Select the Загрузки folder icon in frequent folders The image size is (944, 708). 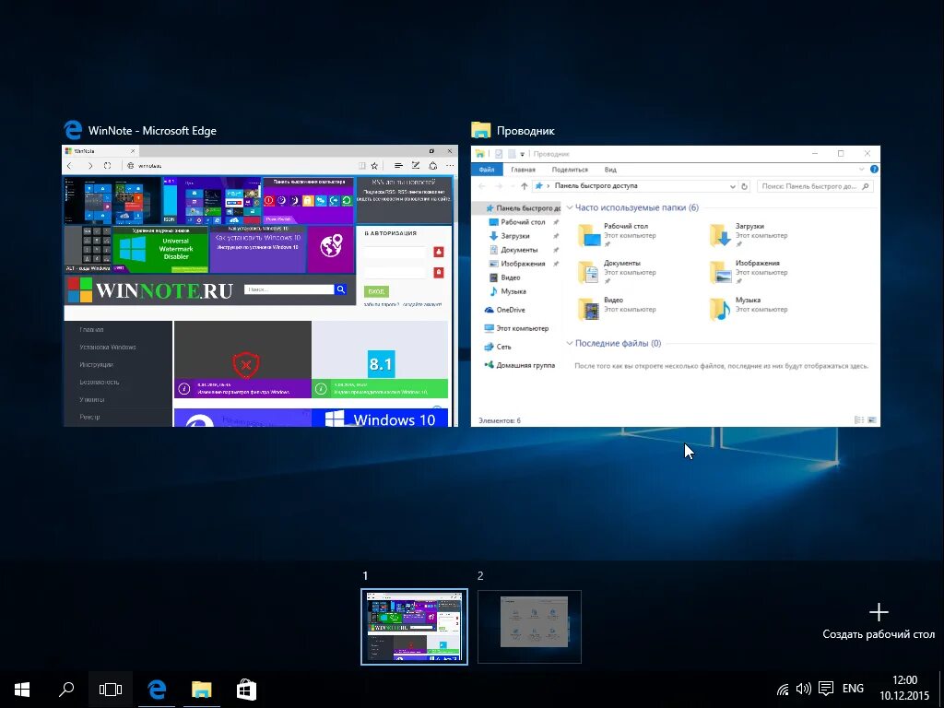tap(721, 235)
